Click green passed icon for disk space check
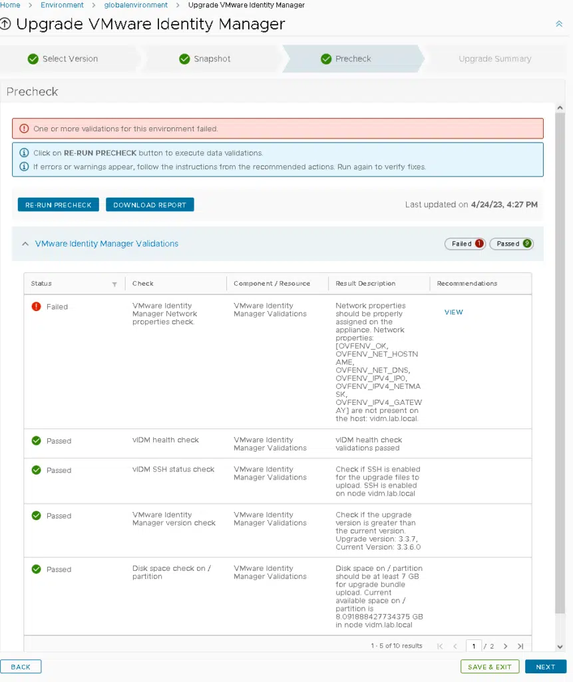This screenshot has height=682, width=573. pyautogui.click(x=36, y=569)
